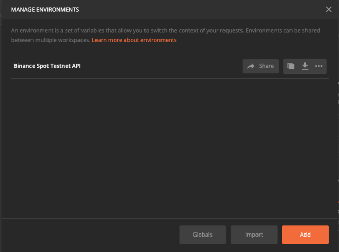339x252 pixels.
Task: Click the gap between Import and Add buttons
Action: pos(279,235)
